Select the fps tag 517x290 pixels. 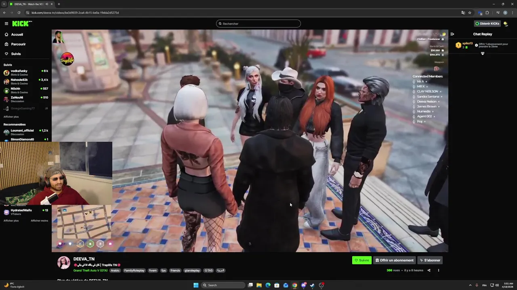(x=164, y=271)
